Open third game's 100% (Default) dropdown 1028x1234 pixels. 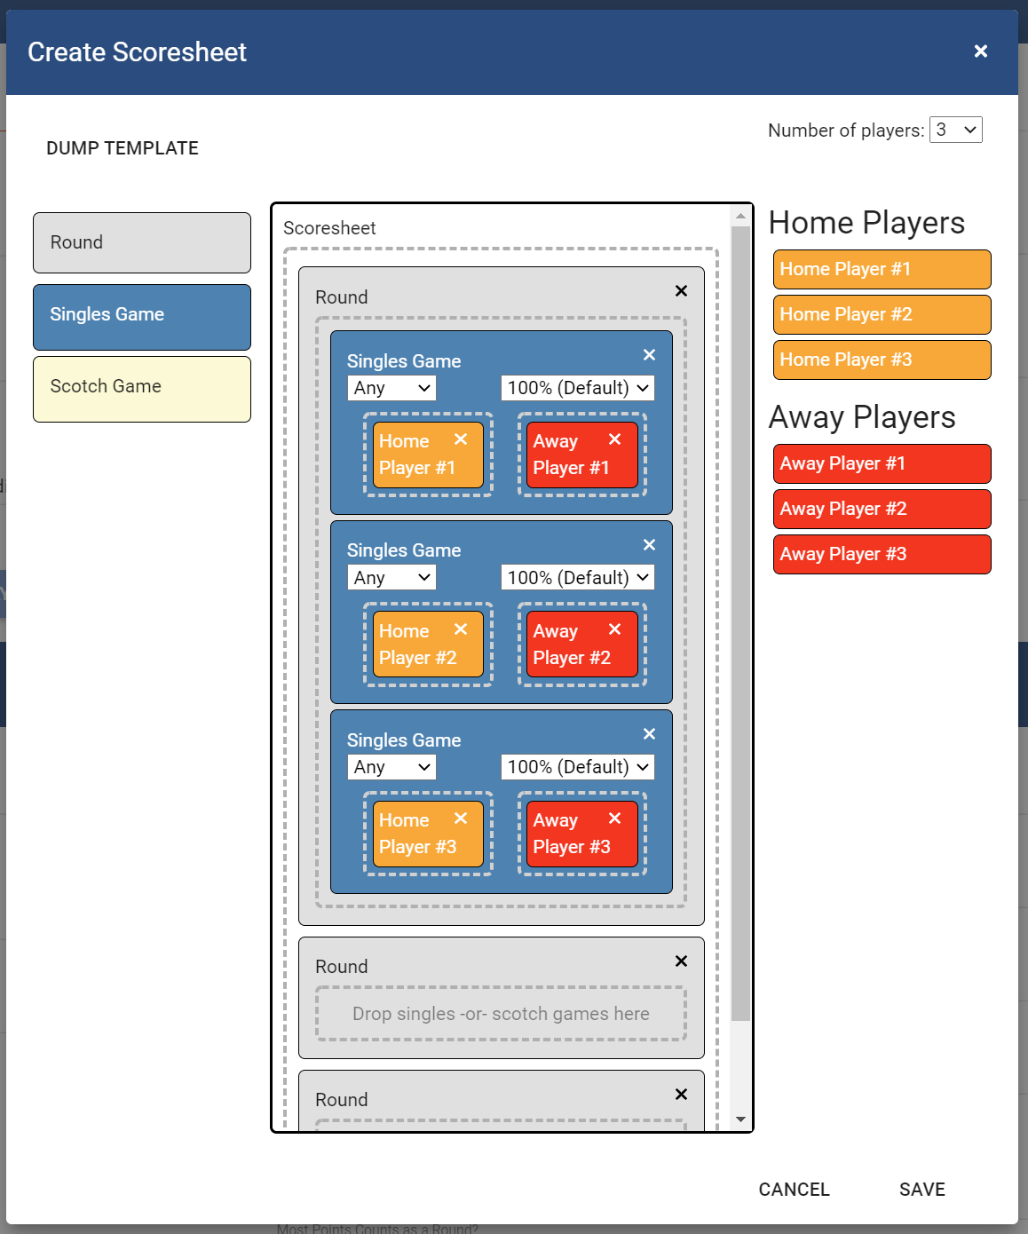click(577, 767)
